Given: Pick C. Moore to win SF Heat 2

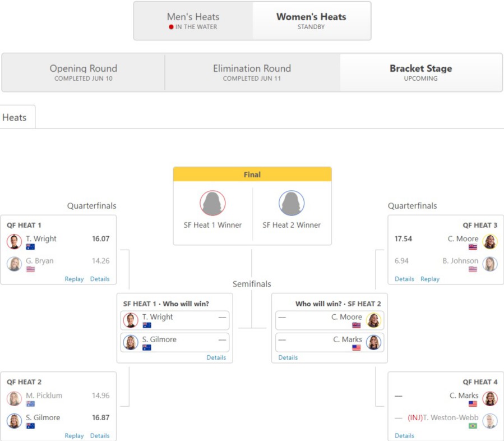Looking at the screenshot, I should coord(330,320).
